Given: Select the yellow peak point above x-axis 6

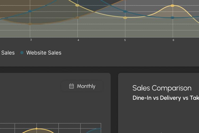Looking at the screenshot, I should 173,6.
